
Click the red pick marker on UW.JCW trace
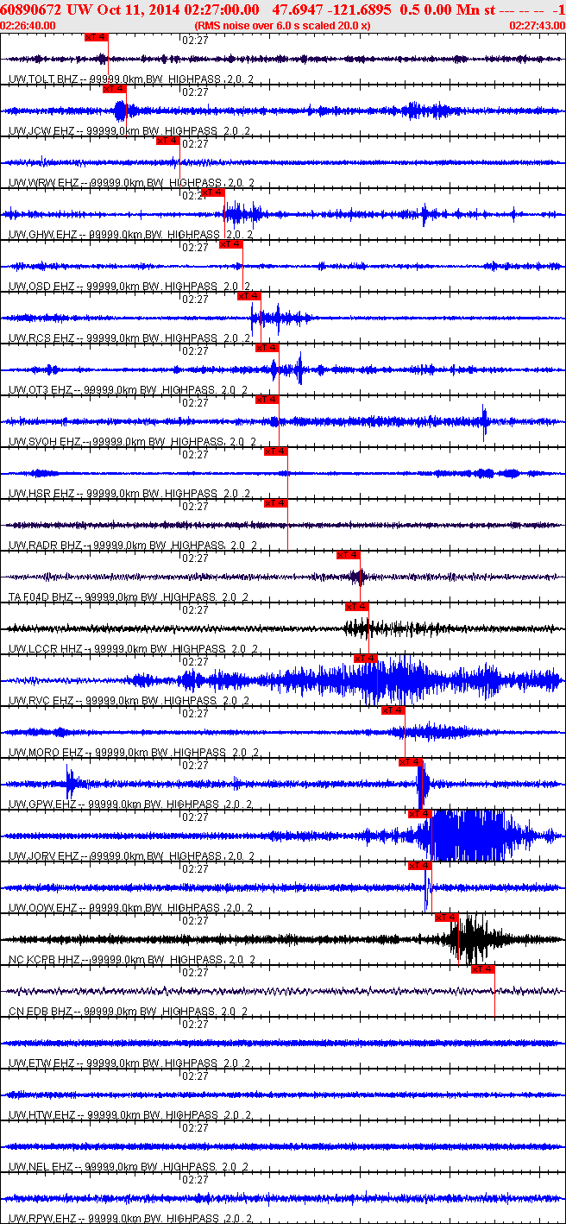point(115,89)
